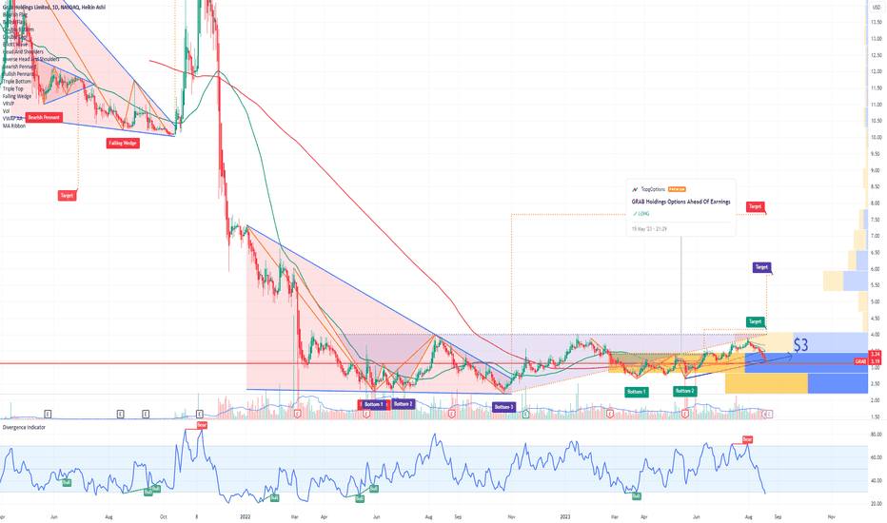The width and height of the screenshot is (887, 523).
Task: Click the green earnings E marker
Action: pyautogui.click(x=525, y=415)
